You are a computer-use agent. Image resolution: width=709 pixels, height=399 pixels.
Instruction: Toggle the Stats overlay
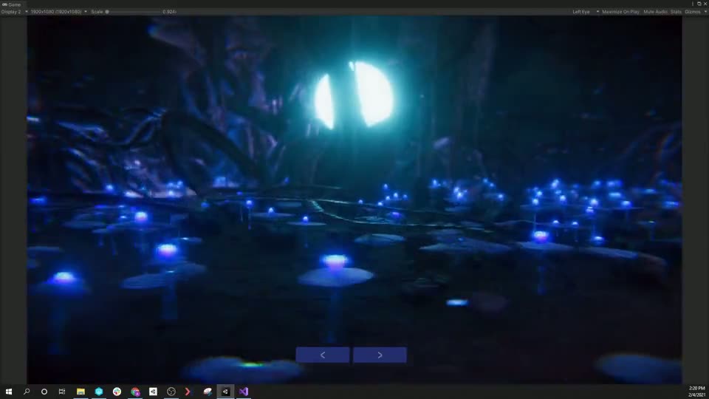tap(676, 12)
